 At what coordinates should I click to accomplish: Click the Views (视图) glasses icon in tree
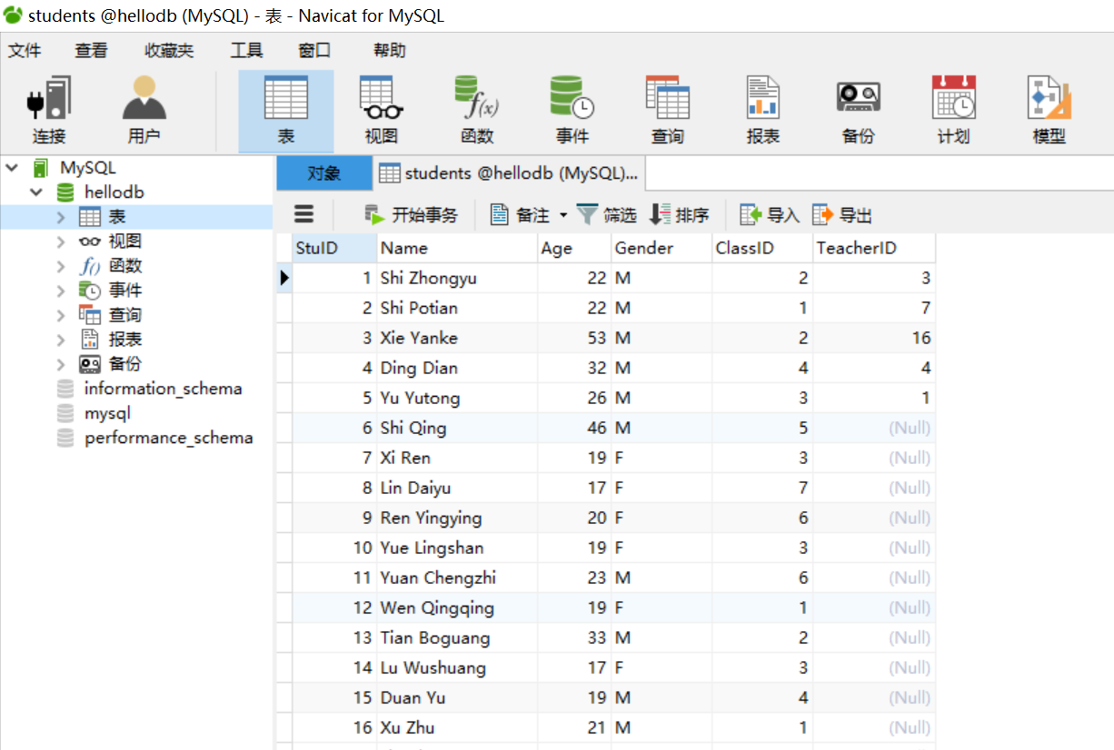tap(90, 242)
